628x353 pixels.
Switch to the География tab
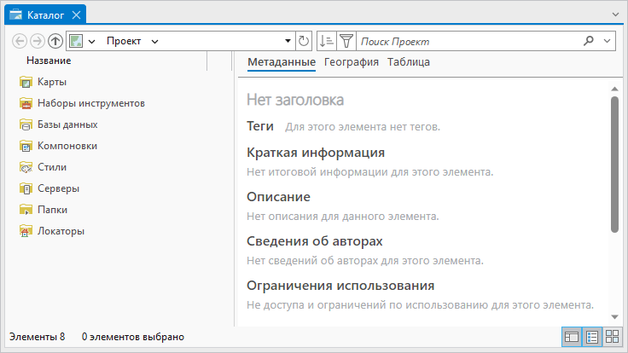point(352,62)
